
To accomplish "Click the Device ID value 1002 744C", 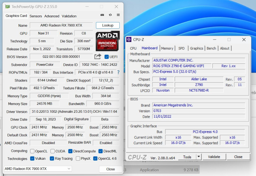I will tap(100, 65).
